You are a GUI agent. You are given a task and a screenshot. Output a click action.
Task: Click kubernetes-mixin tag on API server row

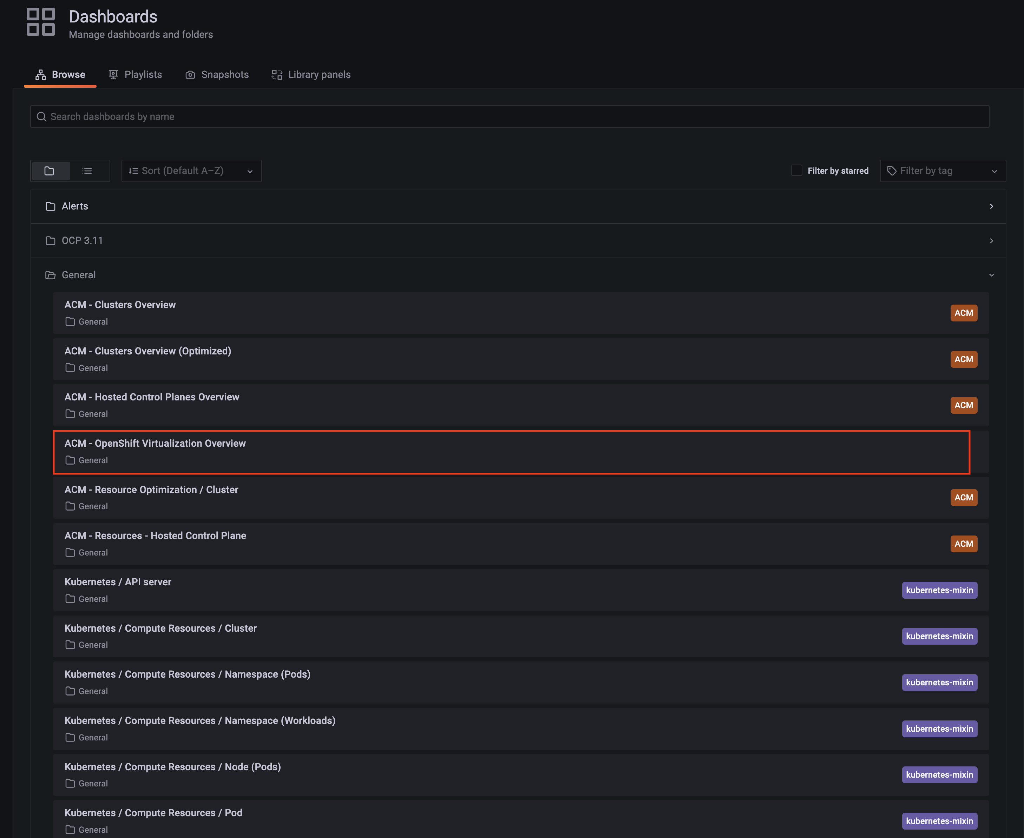(939, 590)
